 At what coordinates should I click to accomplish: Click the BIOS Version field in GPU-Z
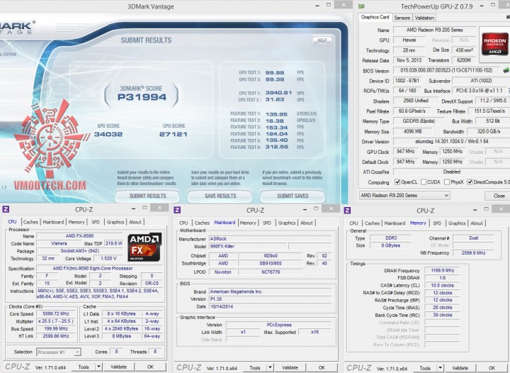coord(446,70)
